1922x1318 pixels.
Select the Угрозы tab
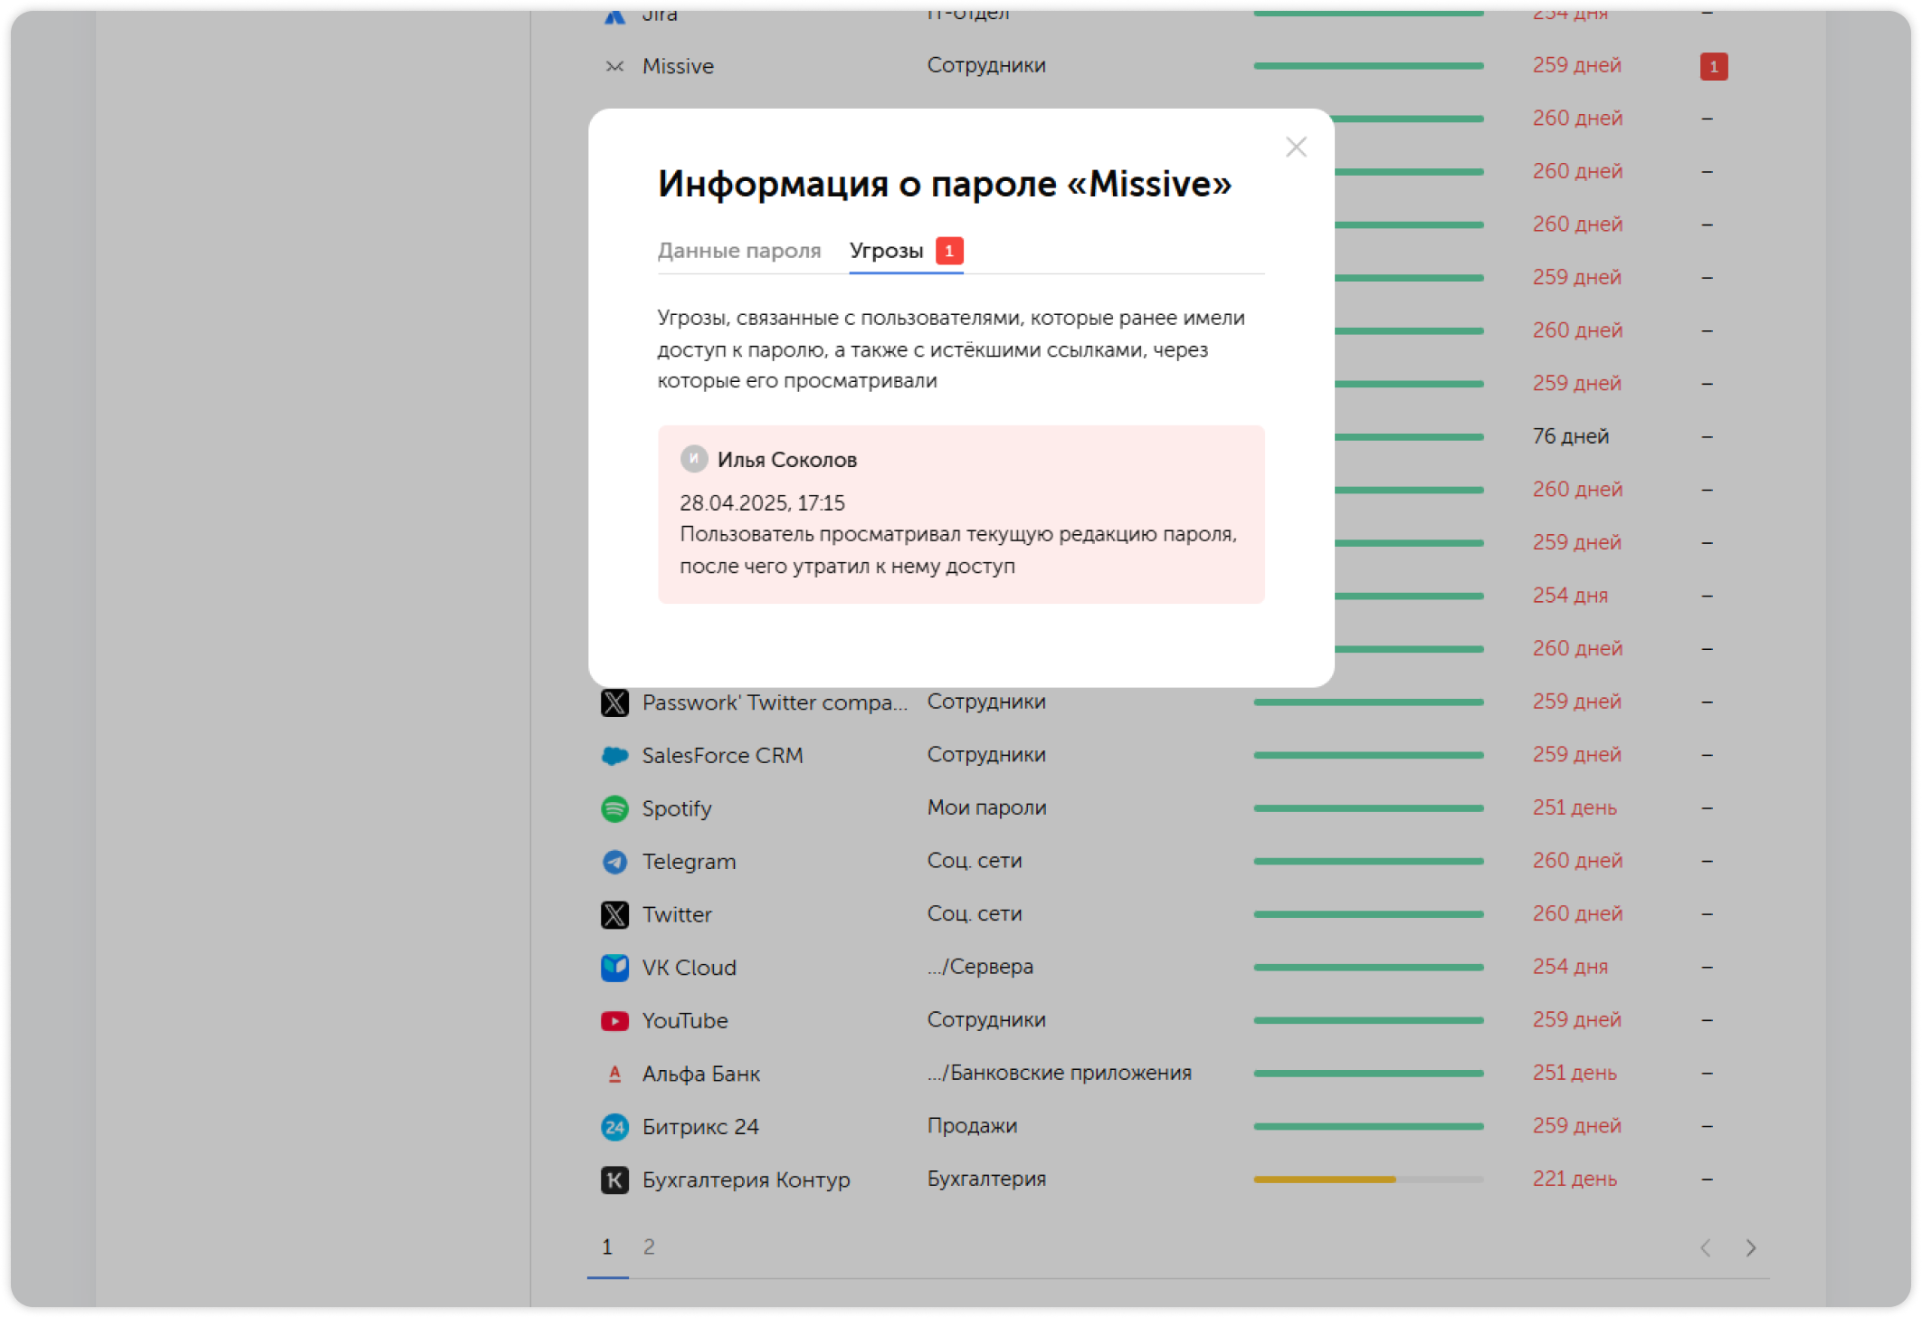(x=887, y=251)
